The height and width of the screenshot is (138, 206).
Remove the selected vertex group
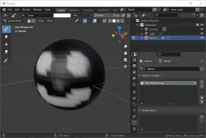202,86
